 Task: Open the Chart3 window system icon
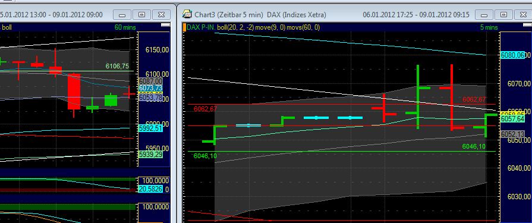coord(187,14)
